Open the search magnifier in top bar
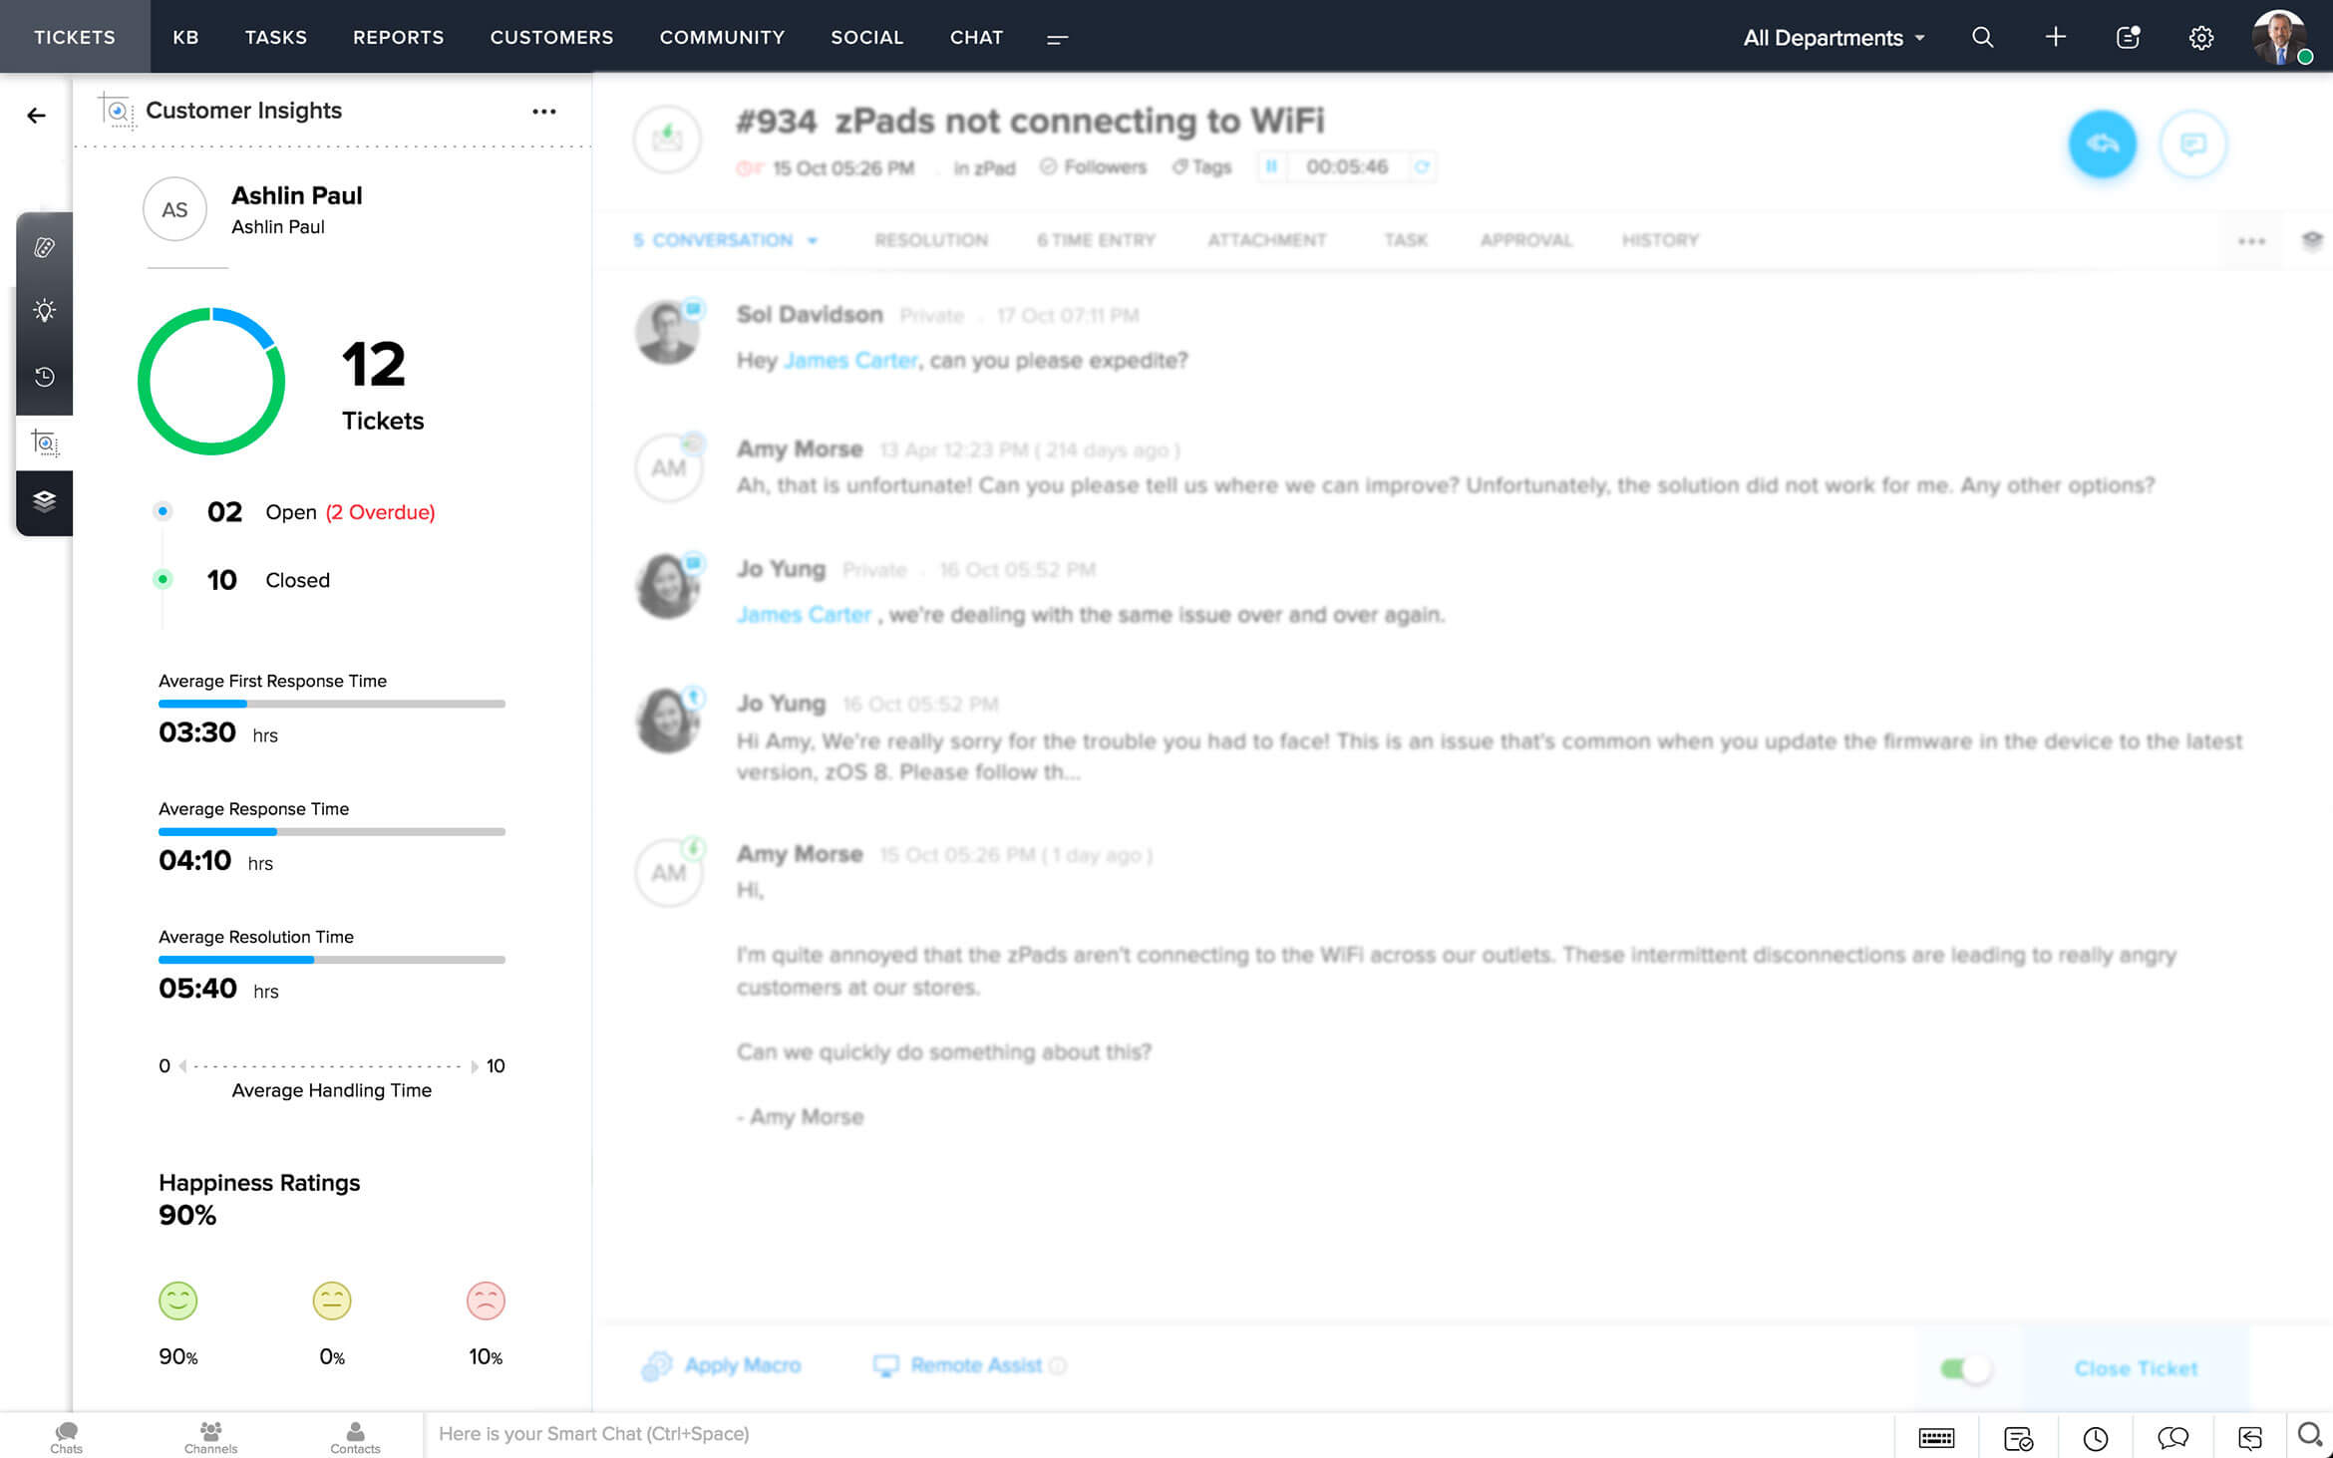 pos(1982,38)
